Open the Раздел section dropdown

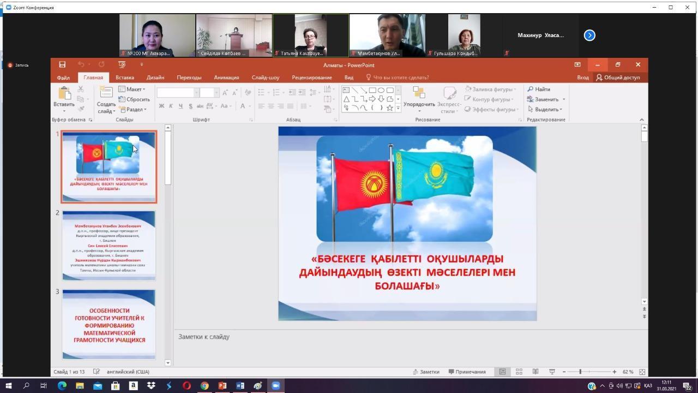133,109
